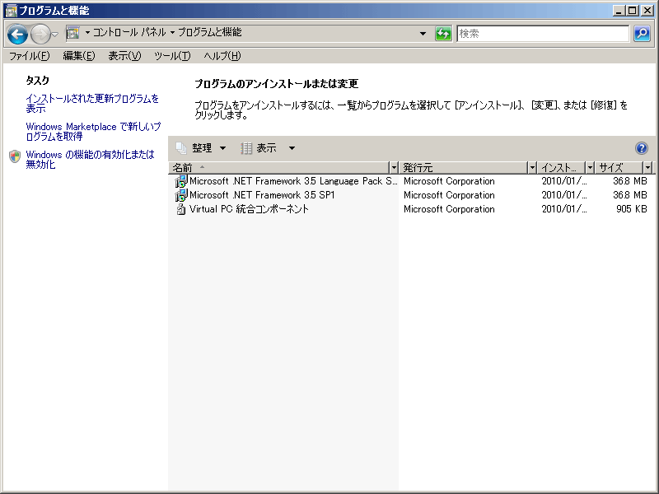Image resolution: width=659 pixels, height=494 pixels.
Task: Click the shield icon beside Windows の機能
Action: [15, 156]
